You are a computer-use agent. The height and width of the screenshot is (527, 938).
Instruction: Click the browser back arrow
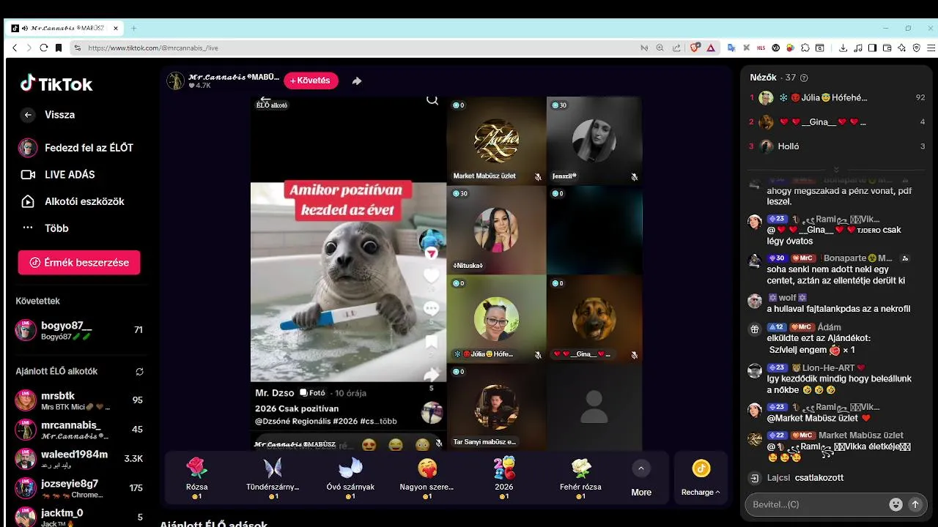point(15,48)
